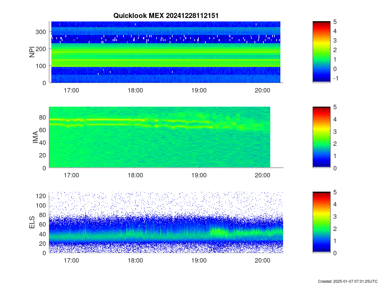Click the 0 label on NPI colorbar
The height and width of the screenshot is (284, 378).
[335, 69]
